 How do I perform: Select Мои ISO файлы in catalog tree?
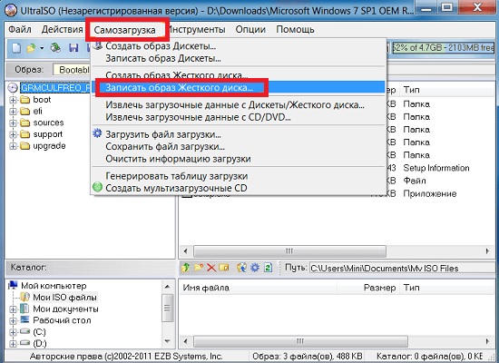[x=65, y=298]
